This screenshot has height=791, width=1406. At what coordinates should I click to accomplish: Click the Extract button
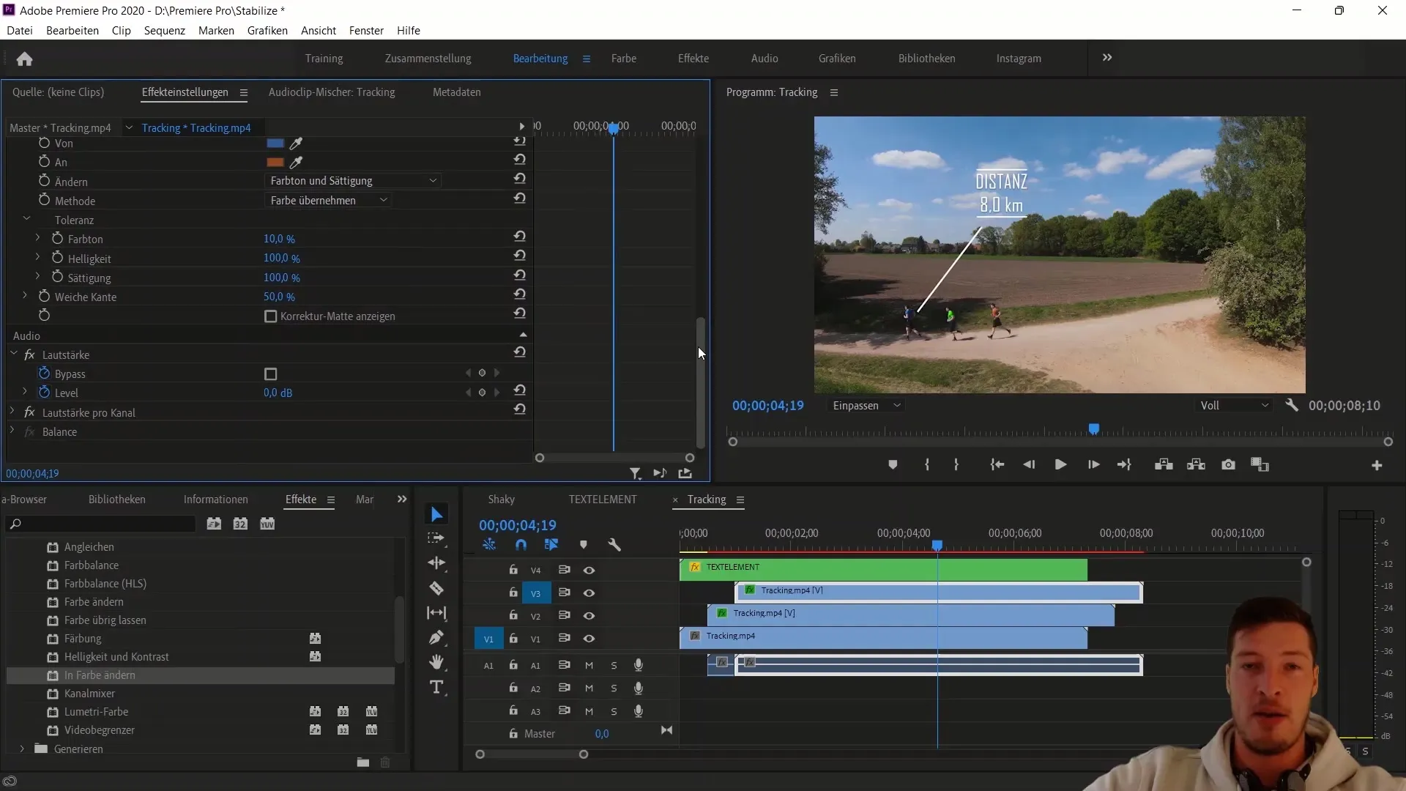click(x=1197, y=465)
